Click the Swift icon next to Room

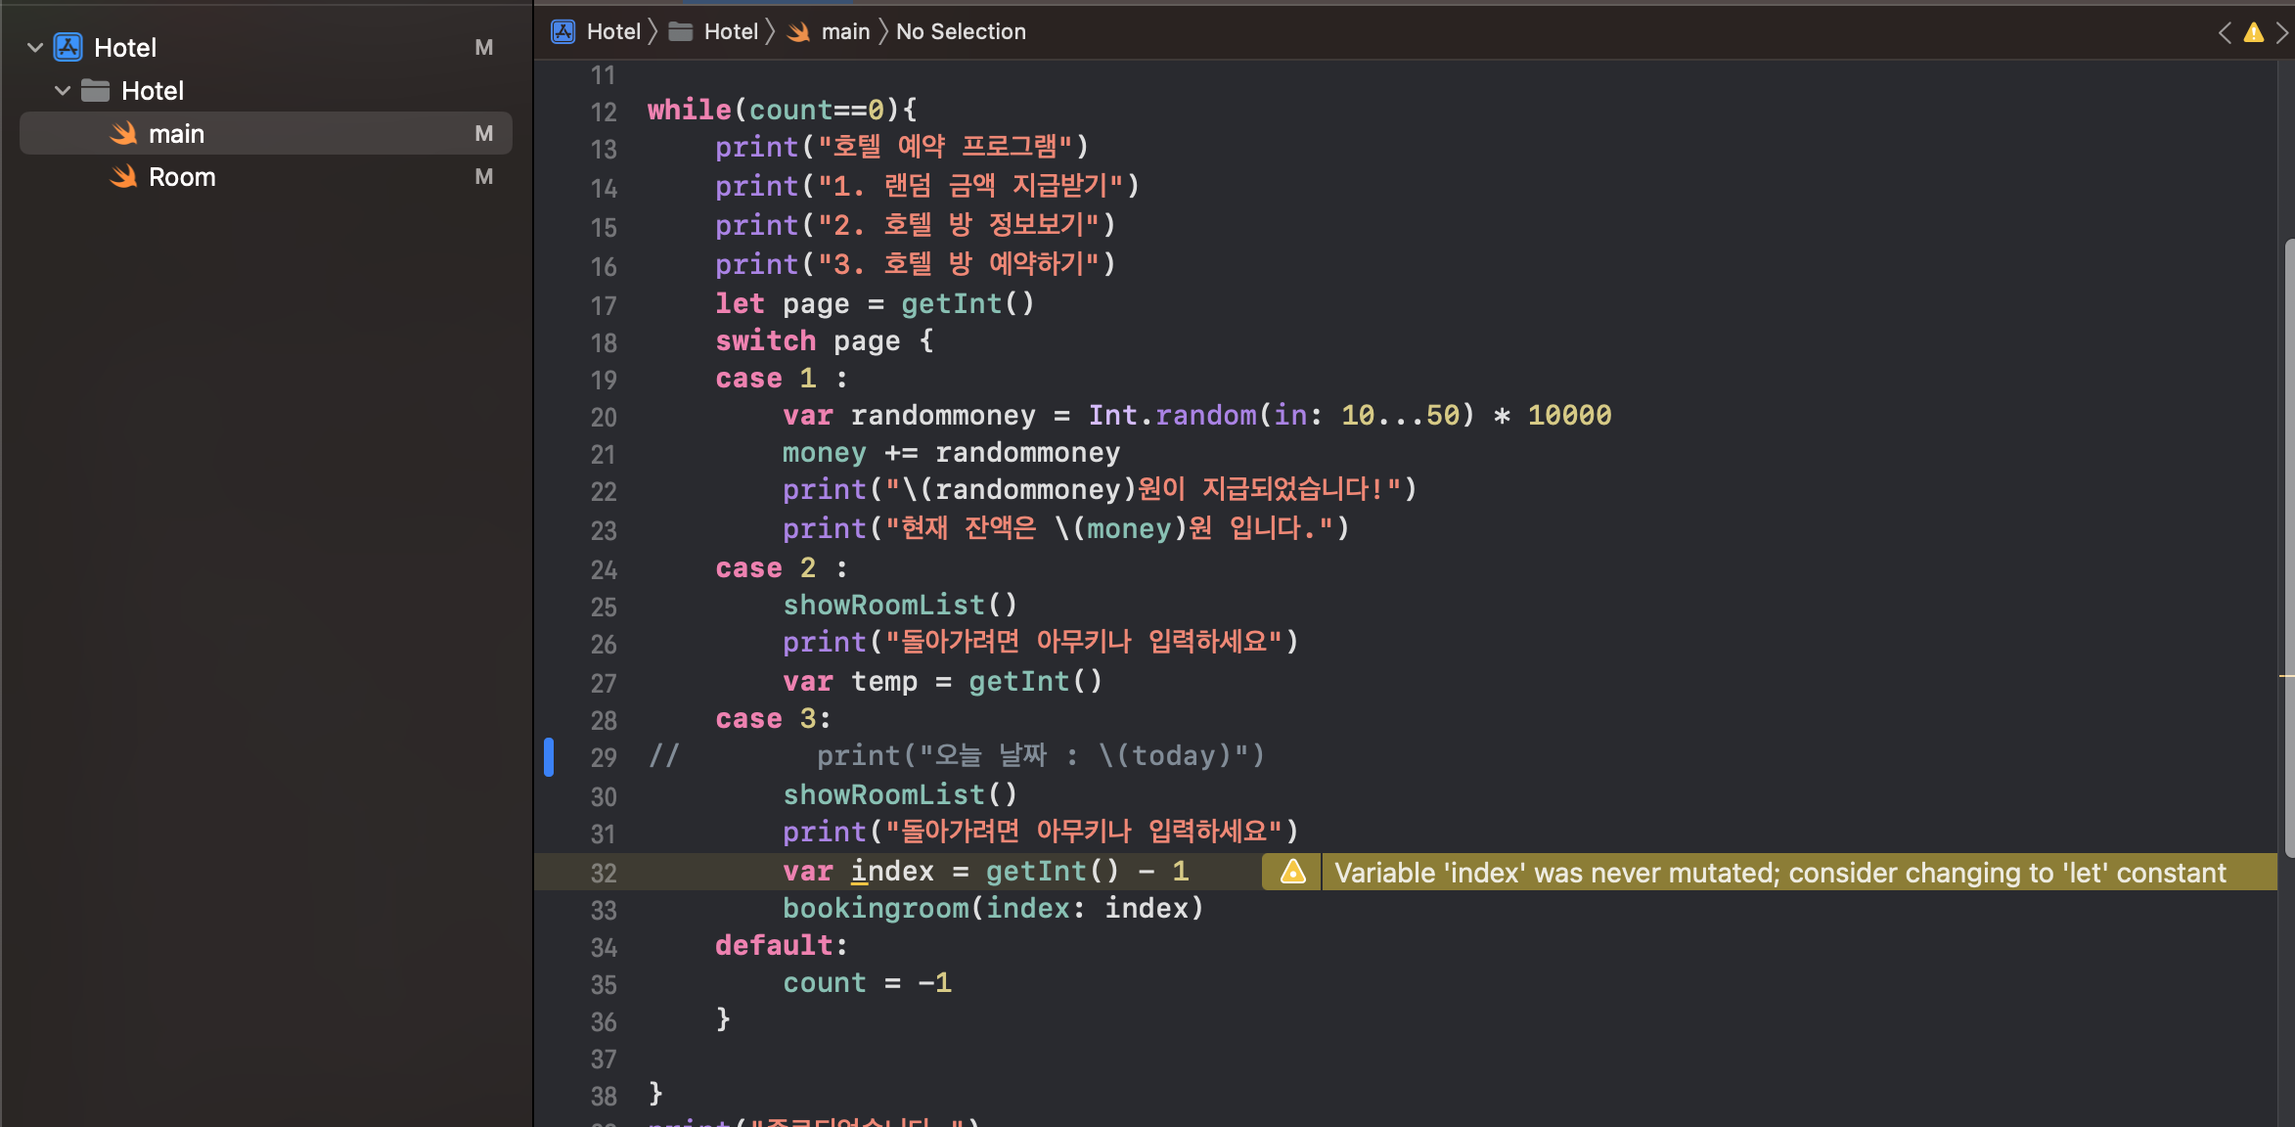pyautogui.click(x=123, y=177)
